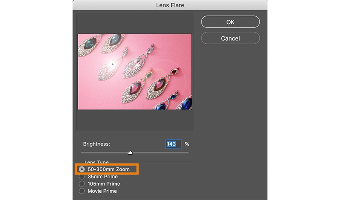Screen dimensions: 340x200
Task: Click the Brightness label text
Action: tap(97, 144)
